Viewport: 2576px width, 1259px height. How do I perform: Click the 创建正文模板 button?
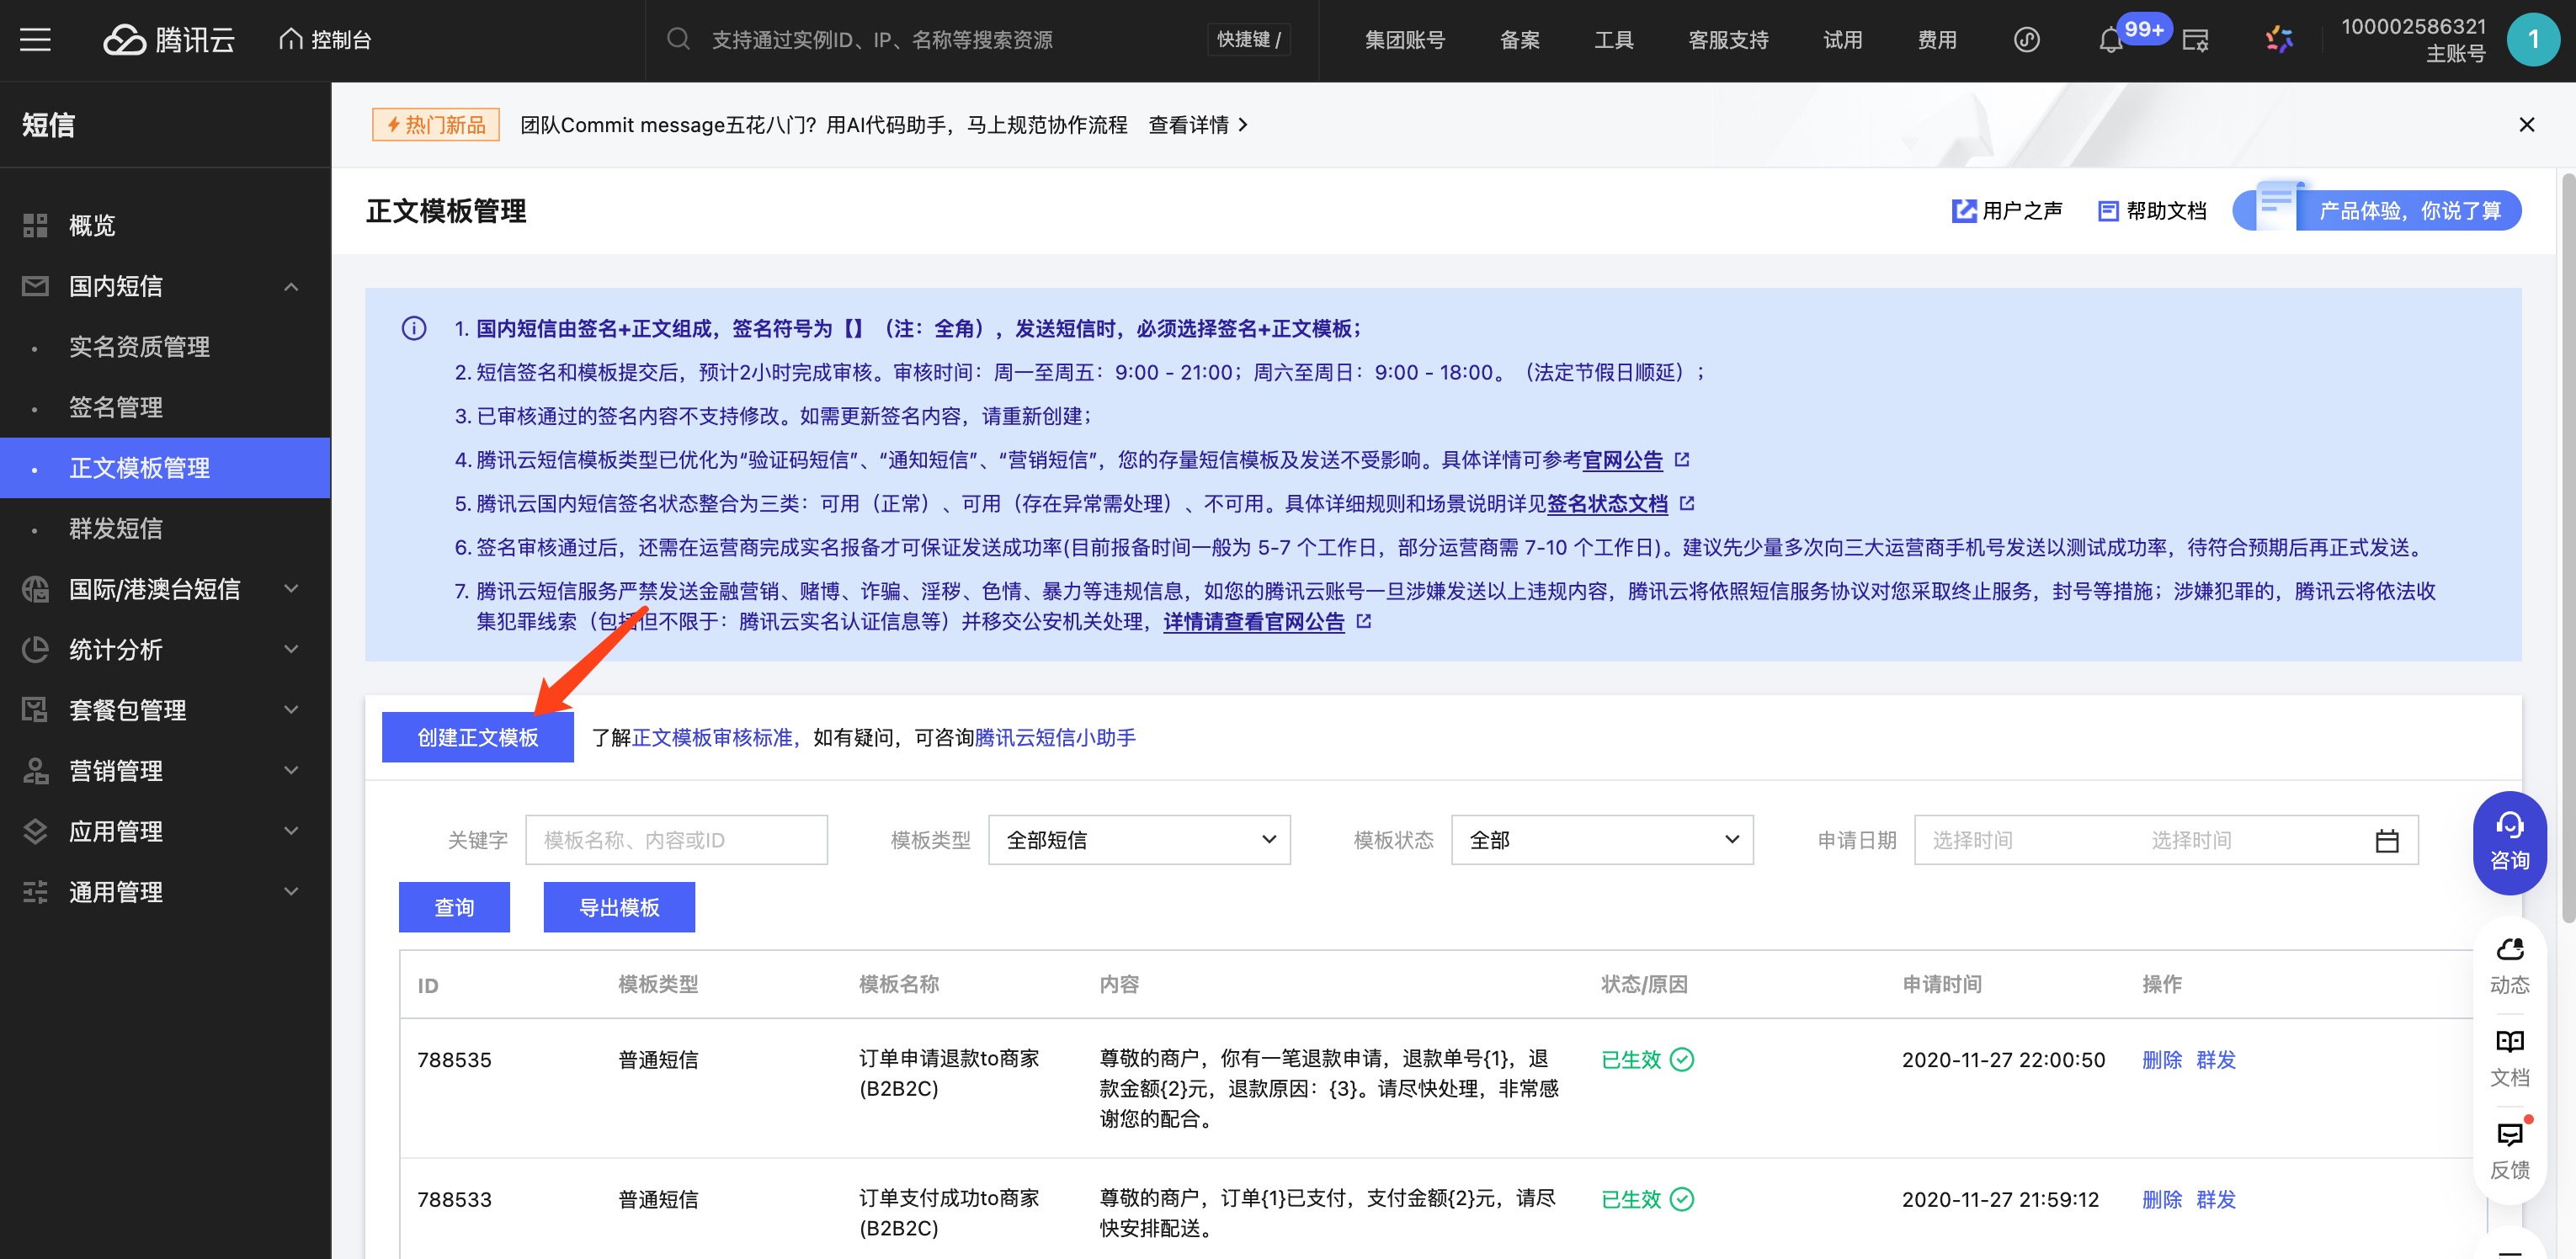point(477,737)
